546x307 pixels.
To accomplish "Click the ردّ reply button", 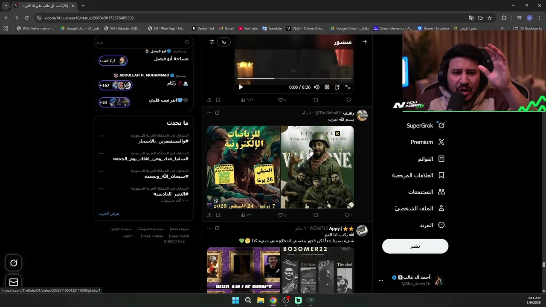I will [224, 42].
